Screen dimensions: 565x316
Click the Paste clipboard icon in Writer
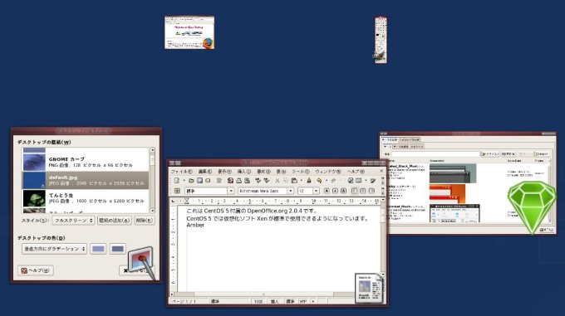point(294,181)
